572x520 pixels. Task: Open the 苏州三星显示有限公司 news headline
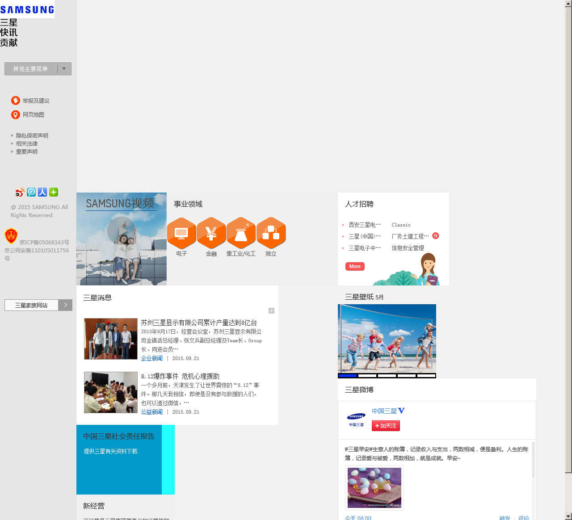click(x=199, y=323)
